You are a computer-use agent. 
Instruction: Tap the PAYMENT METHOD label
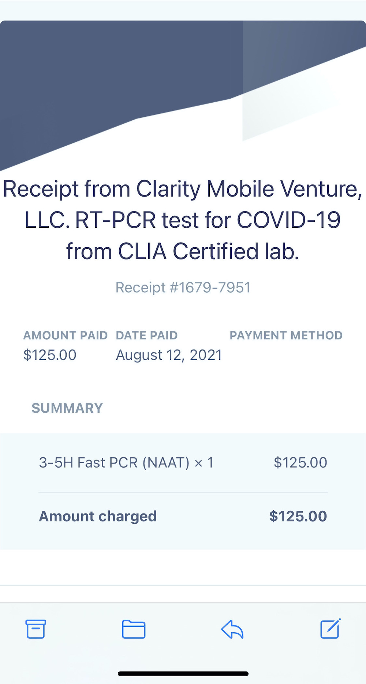click(286, 335)
